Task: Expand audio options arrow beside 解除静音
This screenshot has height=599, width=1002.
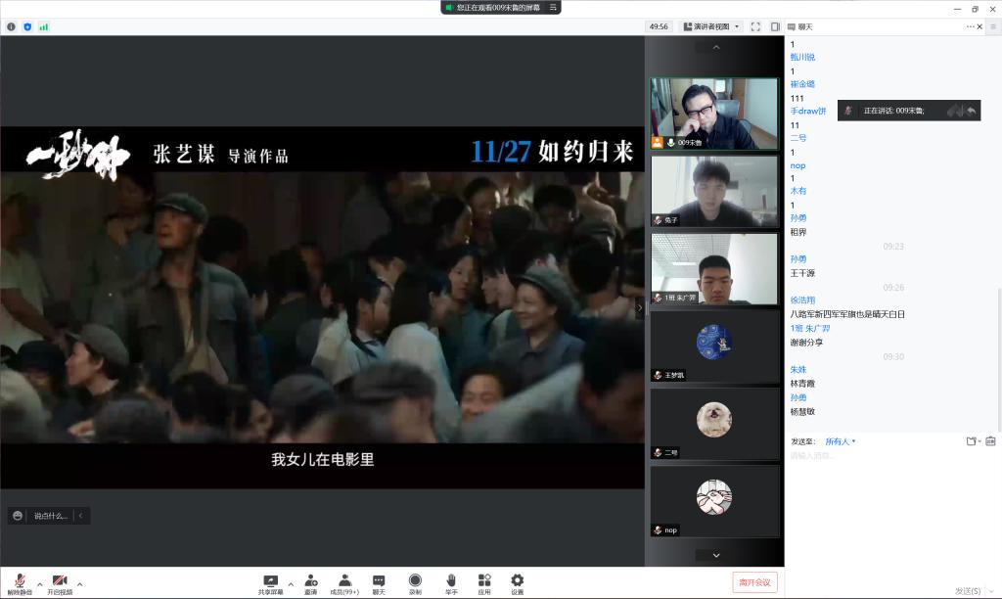Action: pos(40,584)
